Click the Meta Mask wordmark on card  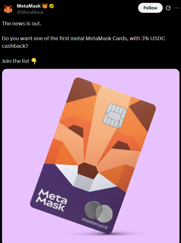[x=52, y=200]
